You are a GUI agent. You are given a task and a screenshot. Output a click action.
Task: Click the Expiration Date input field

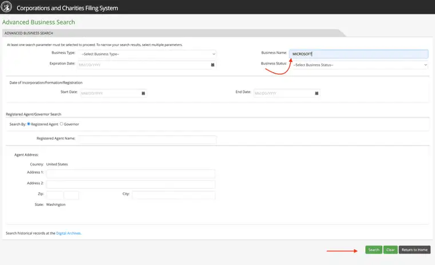click(147, 65)
